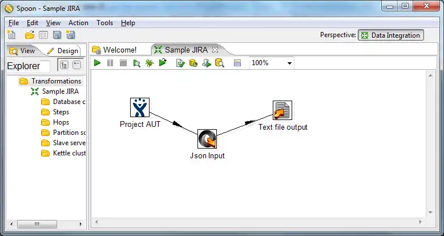
Task: Preview this transformation icon
Action: point(136,63)
